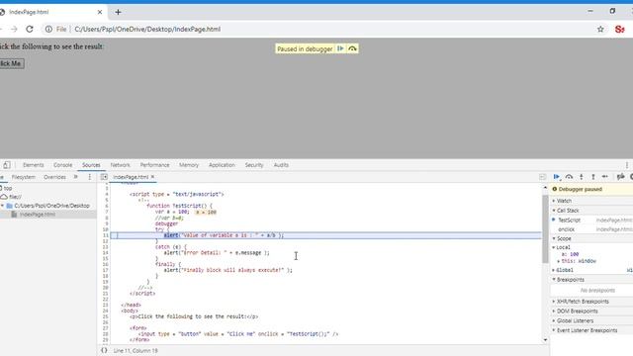Go forward with browser arrow
Screen dimensions: 633x356
click(x=14, y=29)
